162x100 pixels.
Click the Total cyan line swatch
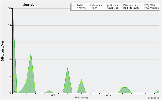[74, 5]
